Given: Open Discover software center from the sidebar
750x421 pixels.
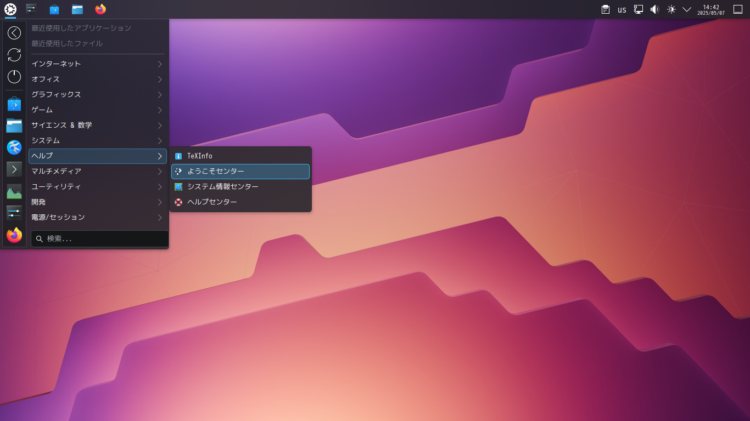Looking at the screenshot, I should click(x=14, y=104).
